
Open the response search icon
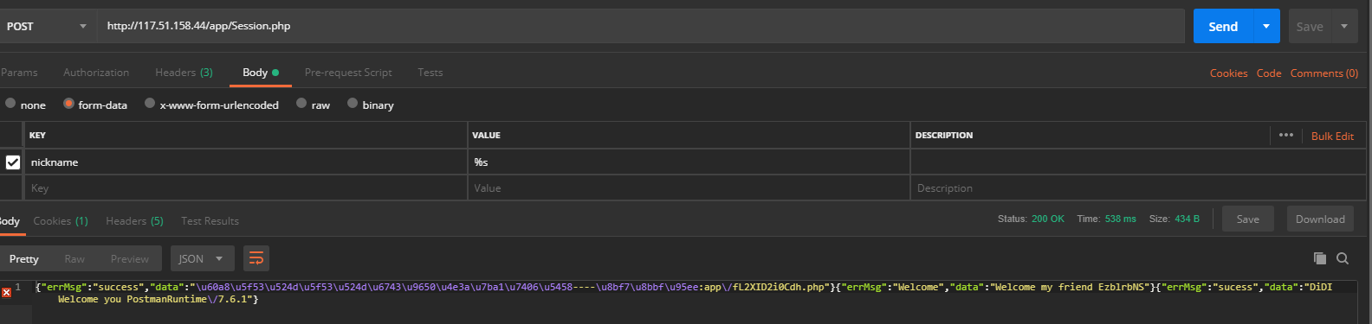click(1343, 258)
